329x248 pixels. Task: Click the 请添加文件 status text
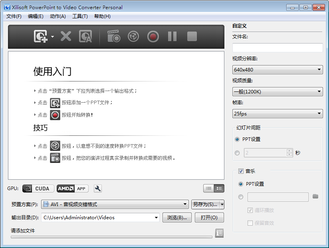pyautogui.click(x=23, y=231)
